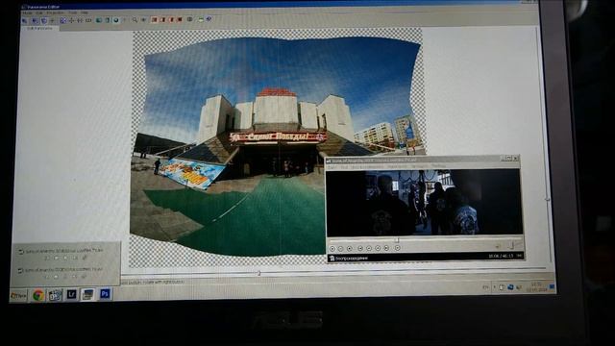Viewport: 615px width, 346px height.
Task: Decrease playback speed in media player
Action: [369, 248]
